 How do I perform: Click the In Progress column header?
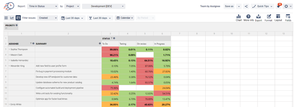(x=162, y=44)
